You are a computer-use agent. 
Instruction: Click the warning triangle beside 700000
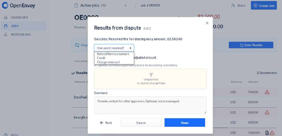(267, 92)
